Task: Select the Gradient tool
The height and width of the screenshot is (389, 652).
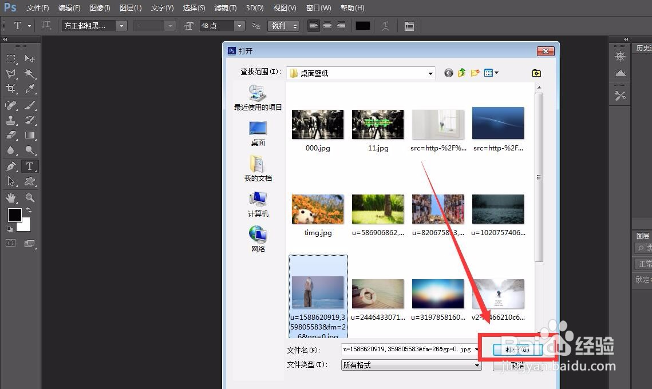Action: (x=30, y=135)
